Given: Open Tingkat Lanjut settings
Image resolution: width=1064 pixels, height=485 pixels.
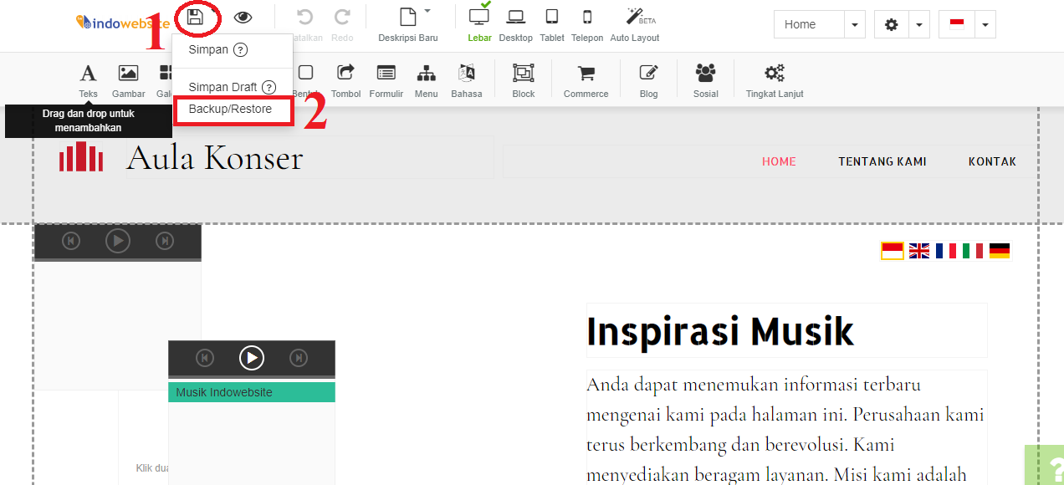Looking at the screenshot, I should tap(774, 79).
